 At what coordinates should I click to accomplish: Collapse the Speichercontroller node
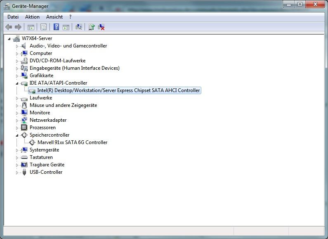tap(17, 135)
